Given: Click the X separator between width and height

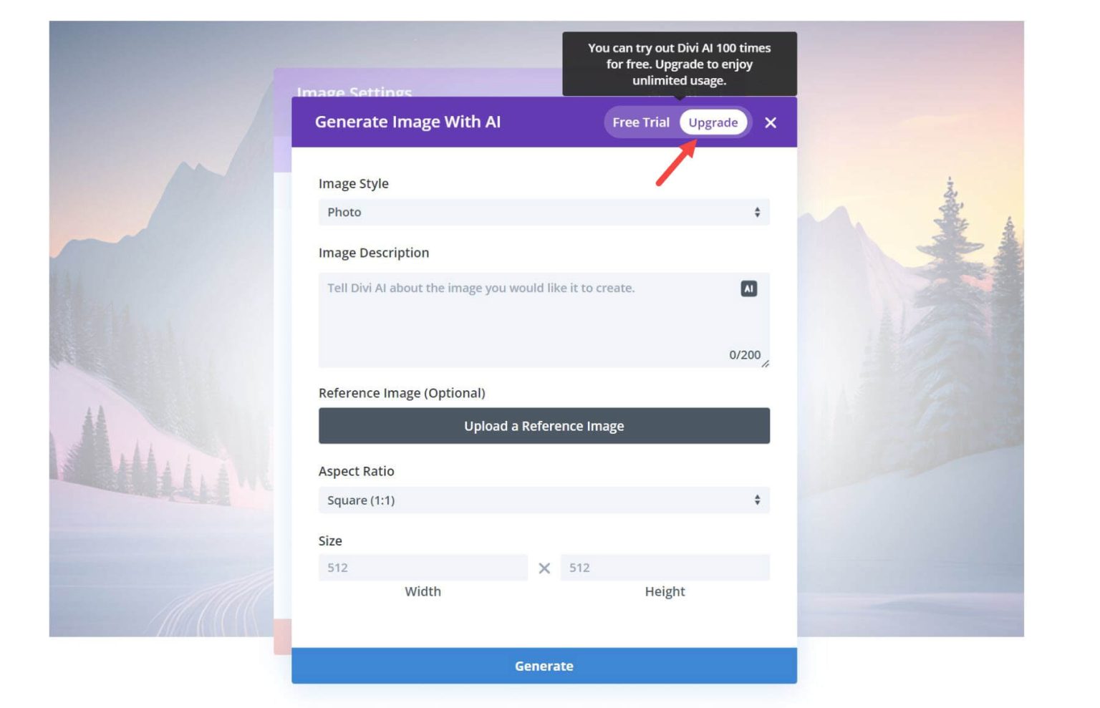Looking at the screenshot, I should (x=544, y=568).
